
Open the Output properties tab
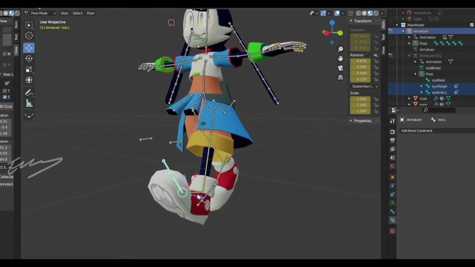392,140
